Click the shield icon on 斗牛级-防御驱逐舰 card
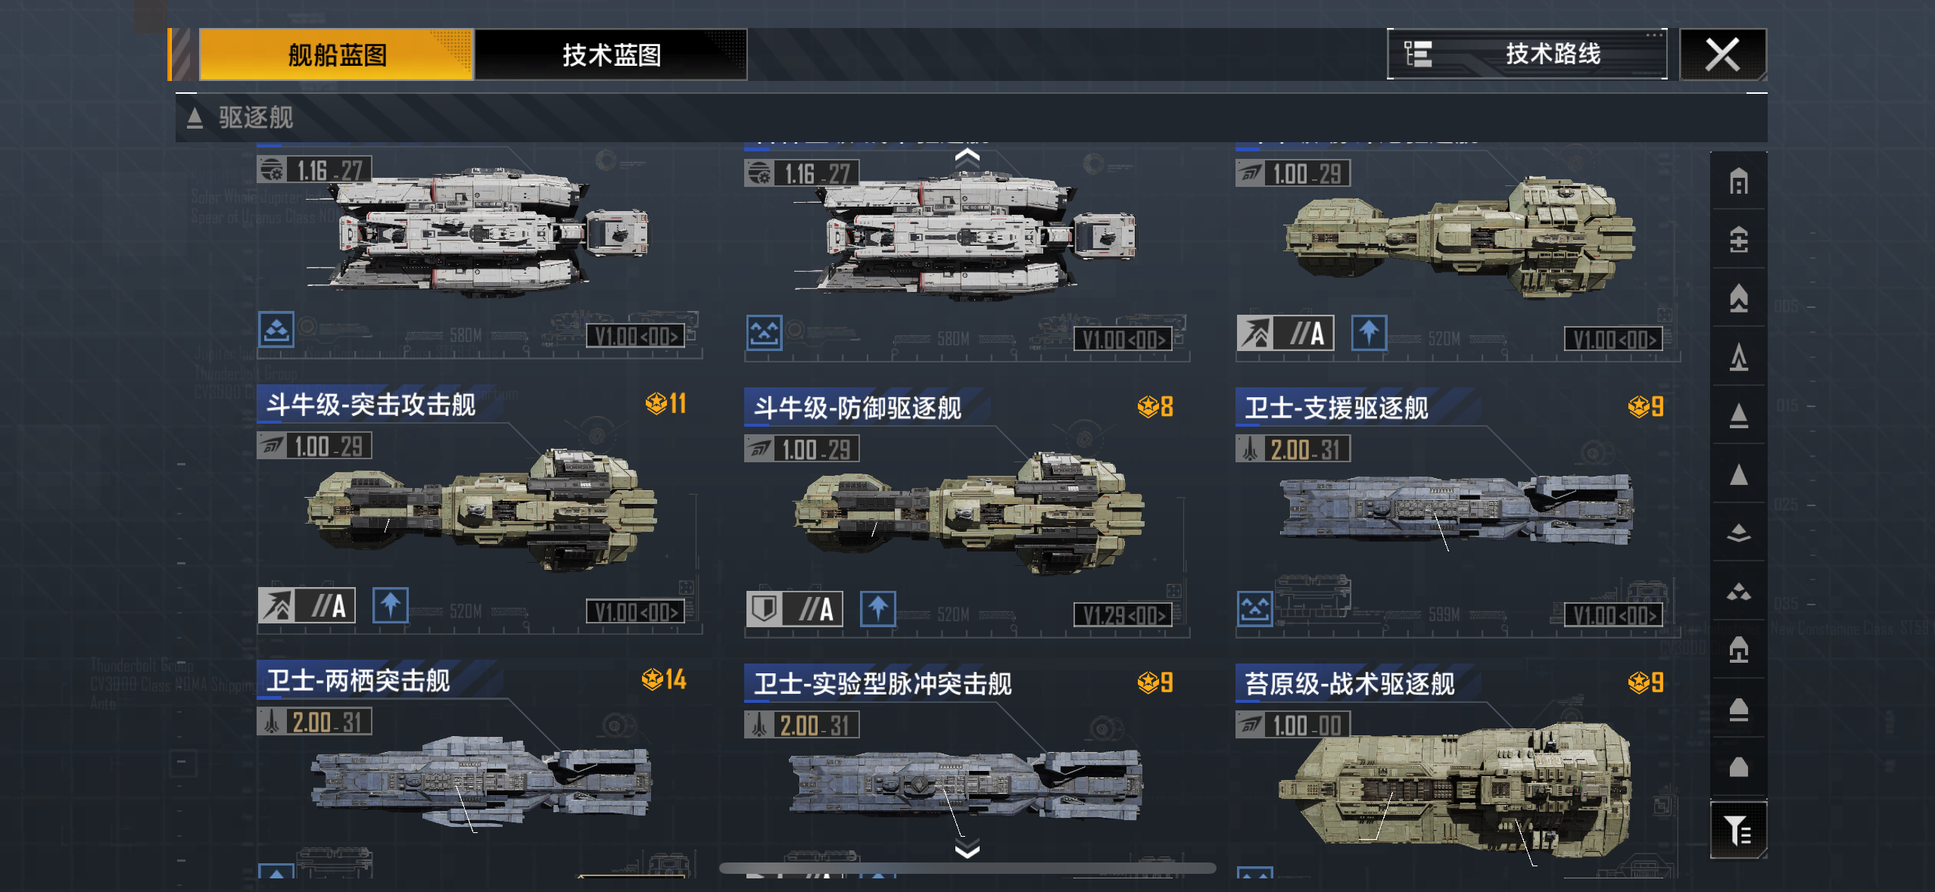The height and width of the screenshot is (892, 1935). point(764,608)
